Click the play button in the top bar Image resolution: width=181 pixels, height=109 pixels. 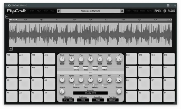click(x=59, y=11)
